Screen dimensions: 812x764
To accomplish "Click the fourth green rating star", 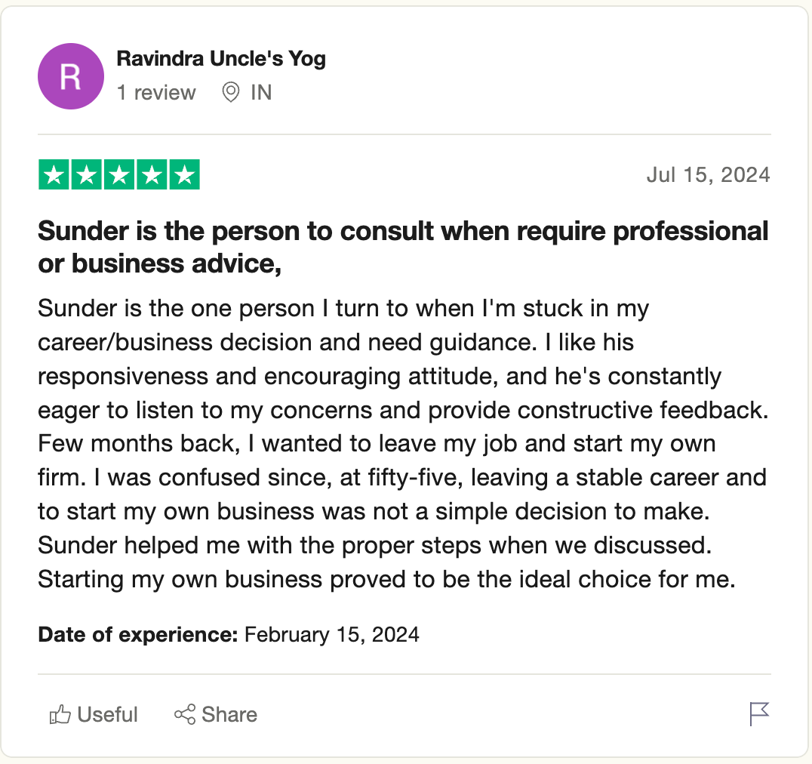I will pyautogui.click(x=152, y=175).
